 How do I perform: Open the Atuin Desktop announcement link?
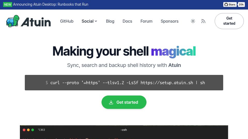click(51, 4)
